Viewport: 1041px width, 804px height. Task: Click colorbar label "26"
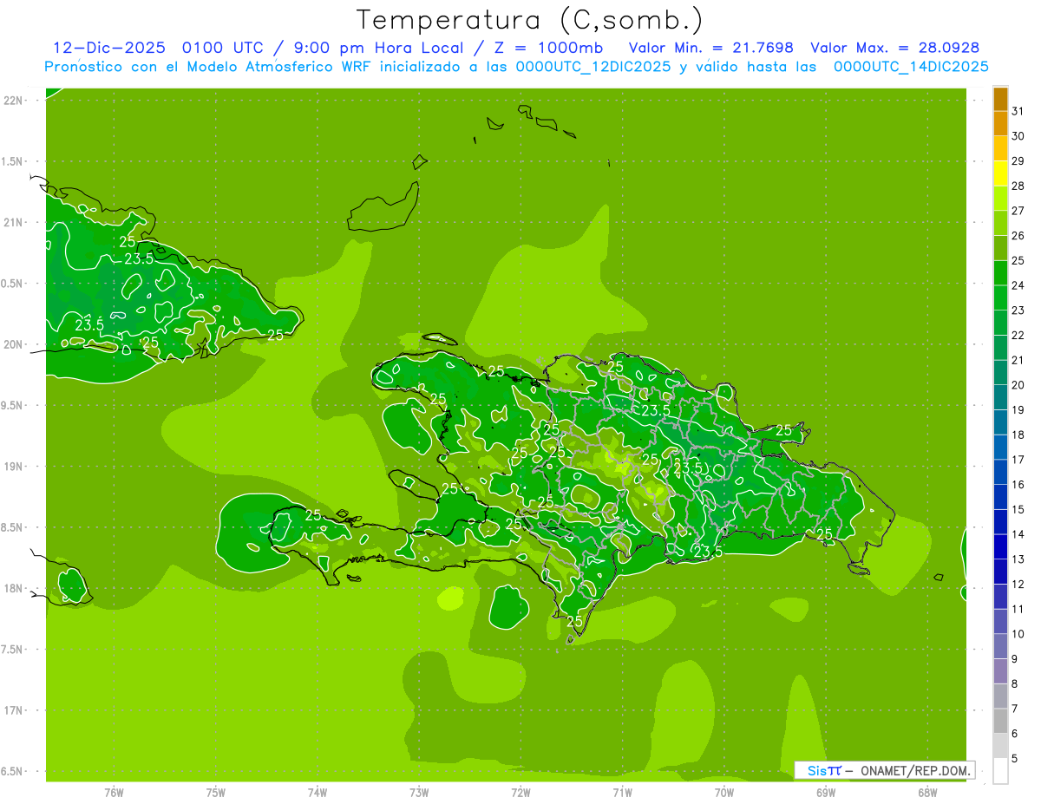pos(1018,236)
